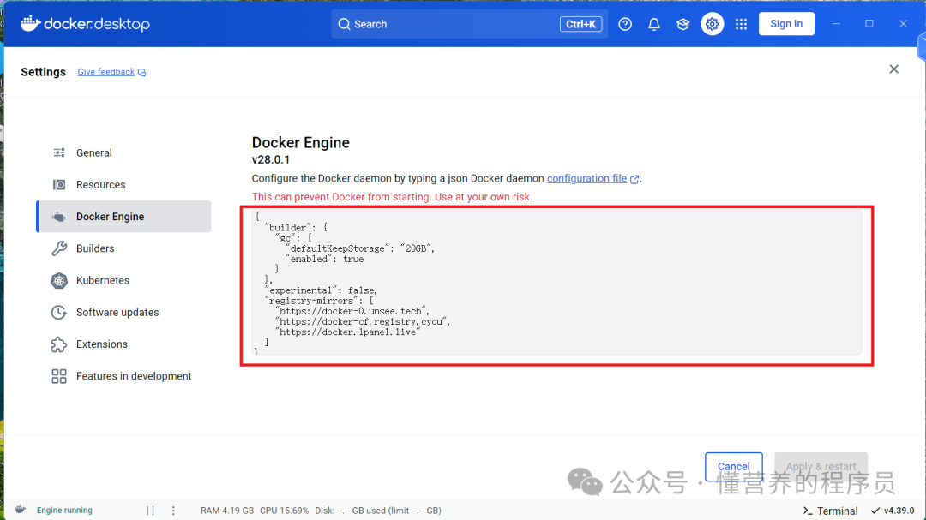Viewport: 926px width, 520px height.
Task: Click the Apply & restart button
Action: [x=821, y=466]
